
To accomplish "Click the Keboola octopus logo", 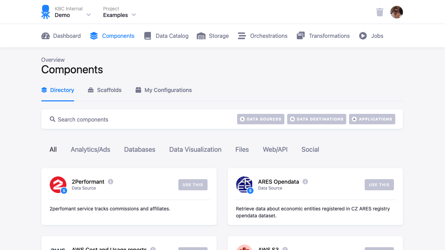I will 45,12.
